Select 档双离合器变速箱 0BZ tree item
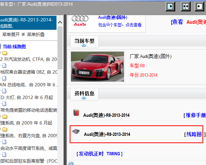The height and width of the screenshot is (165, 206). (28, 72)
